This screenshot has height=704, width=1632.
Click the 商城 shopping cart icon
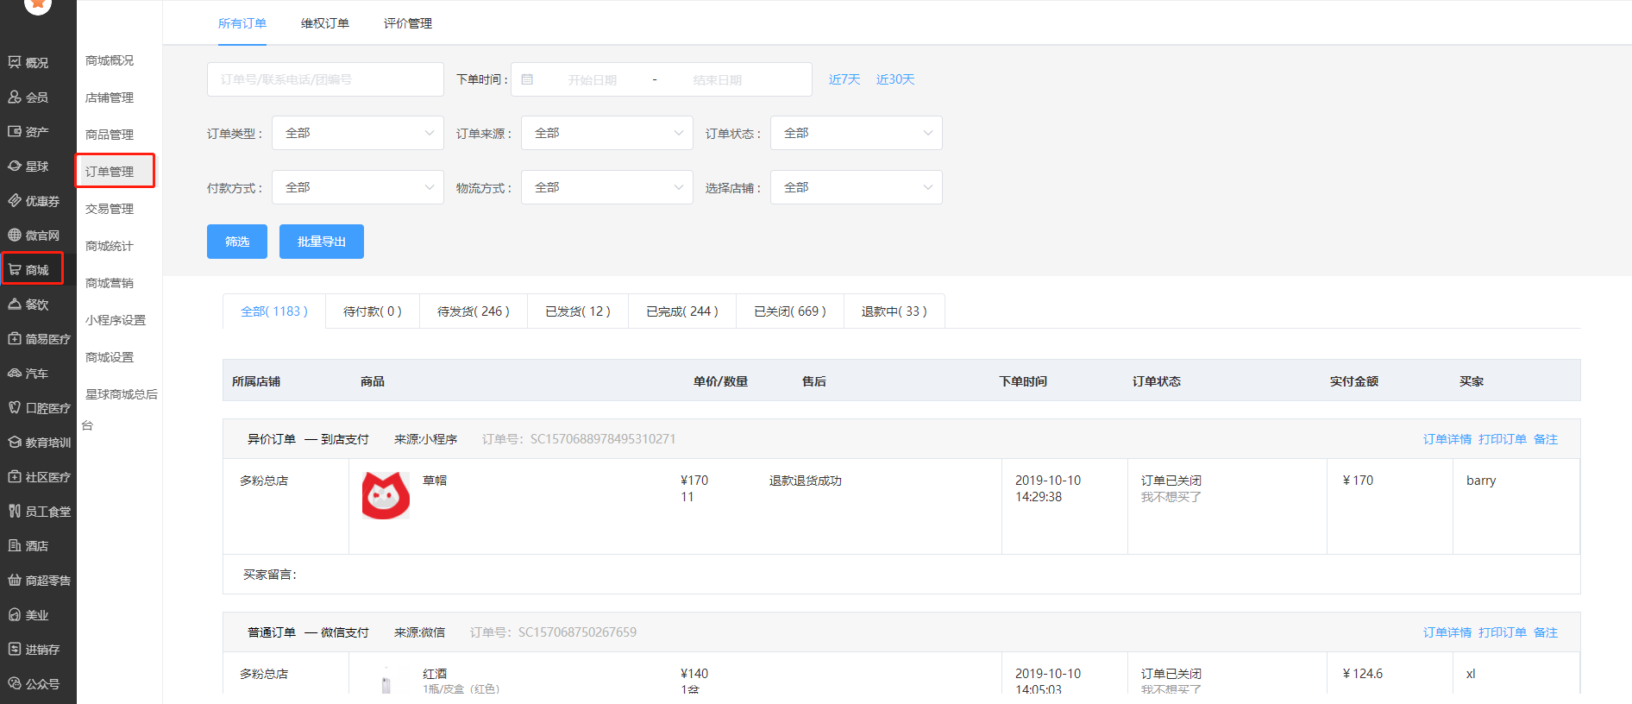coord(15,269)
